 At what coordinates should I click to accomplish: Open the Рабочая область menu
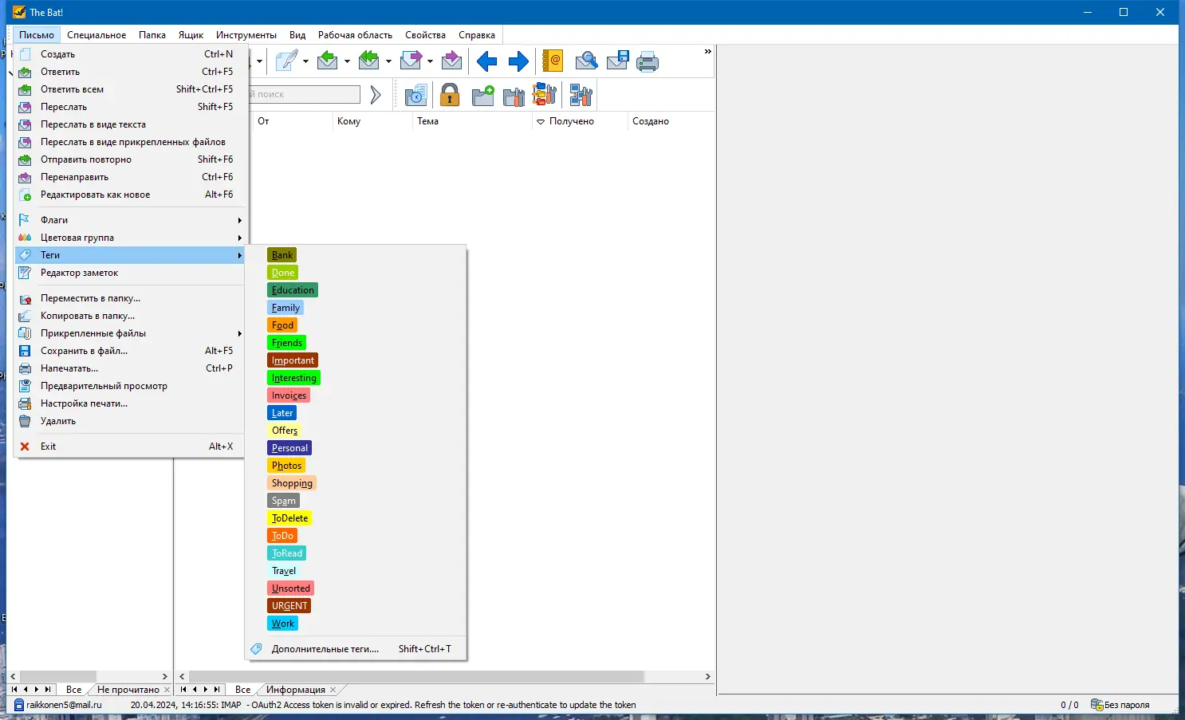(x=355, y=35)
